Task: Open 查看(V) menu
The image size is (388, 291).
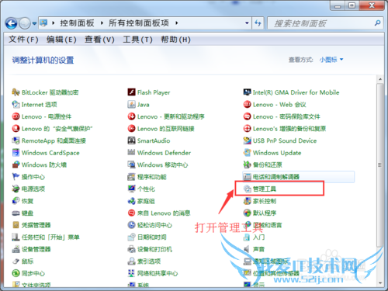Action: tap(99, 40)
